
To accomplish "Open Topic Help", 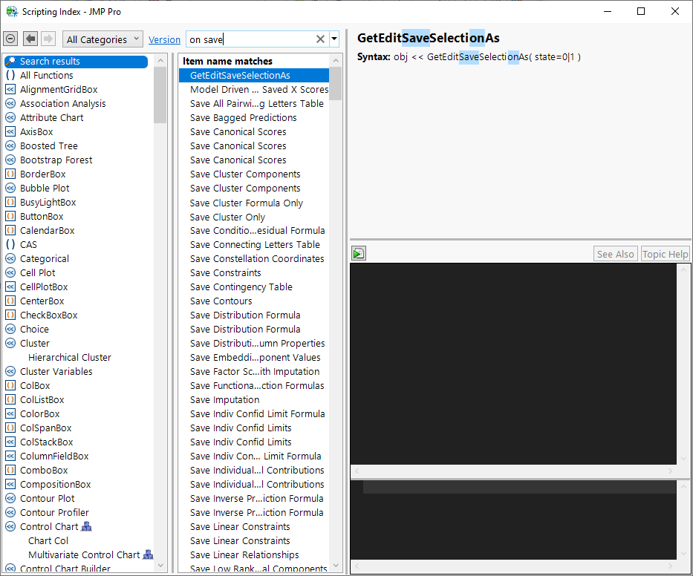I will [x=666, y=254].
